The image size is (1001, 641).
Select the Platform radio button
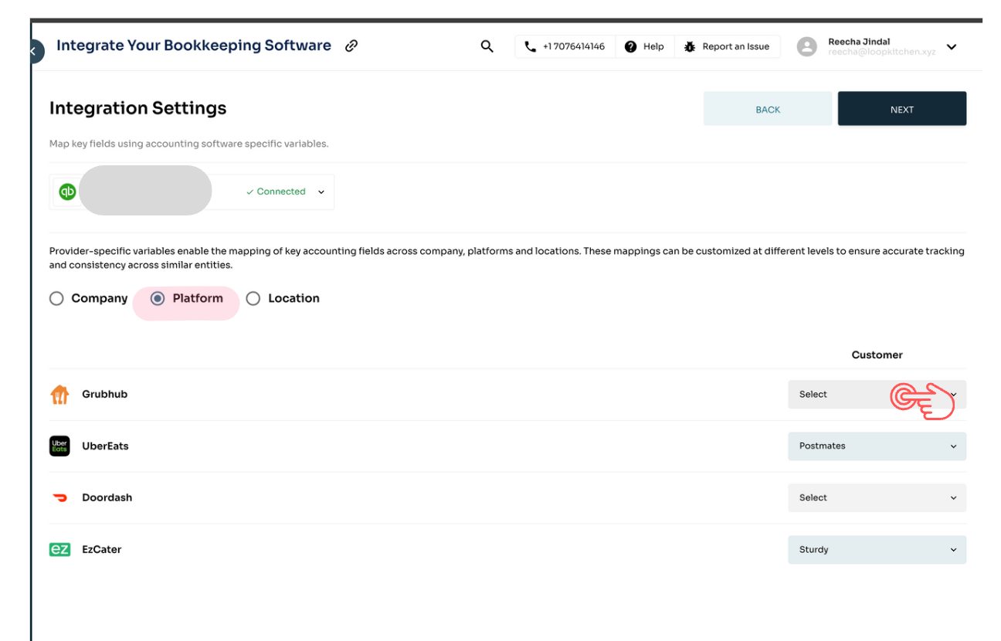point(158,299)
